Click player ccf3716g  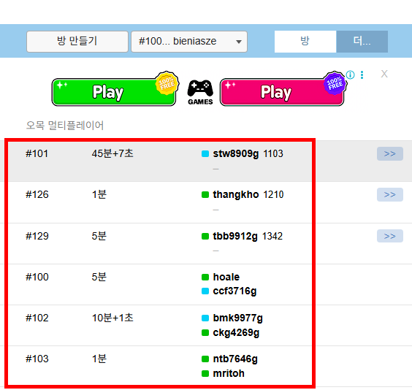click(x=234, y=291)
